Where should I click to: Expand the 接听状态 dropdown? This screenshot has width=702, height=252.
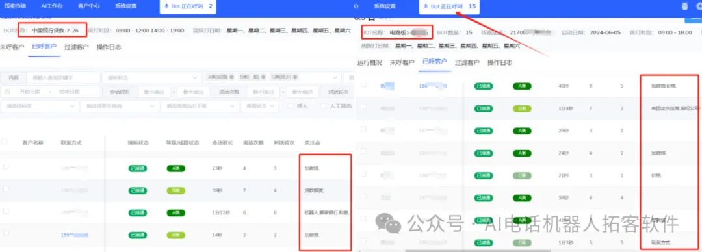coord(151,77)
